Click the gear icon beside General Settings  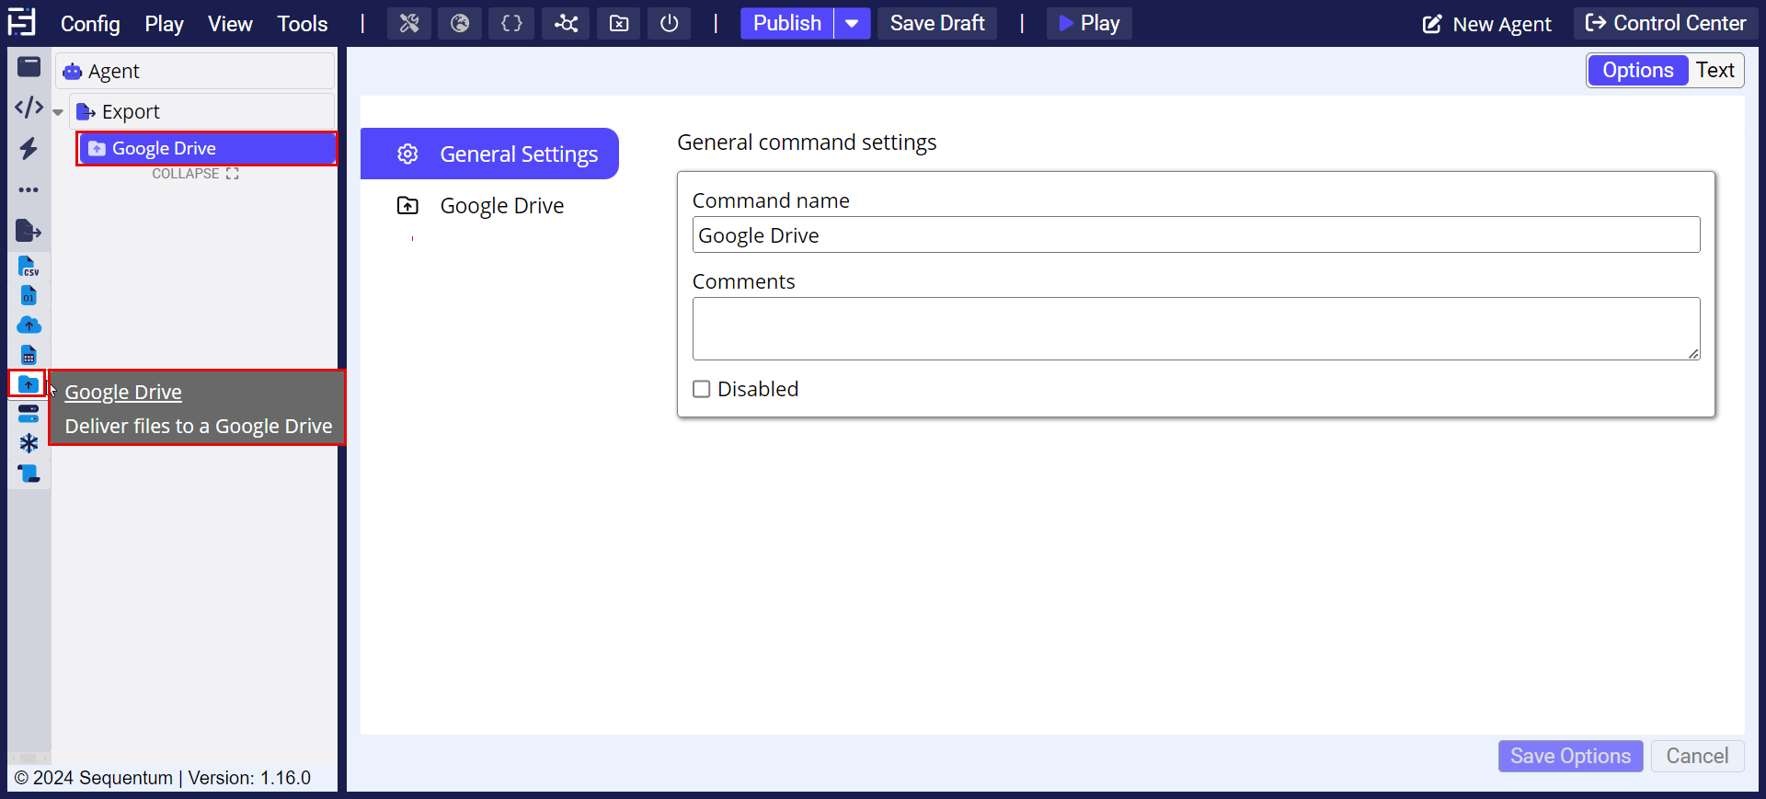[x=407, y=154]
